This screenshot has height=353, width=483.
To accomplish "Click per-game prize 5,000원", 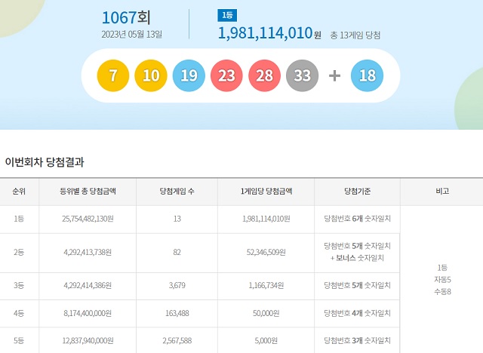I will point(266,341).
